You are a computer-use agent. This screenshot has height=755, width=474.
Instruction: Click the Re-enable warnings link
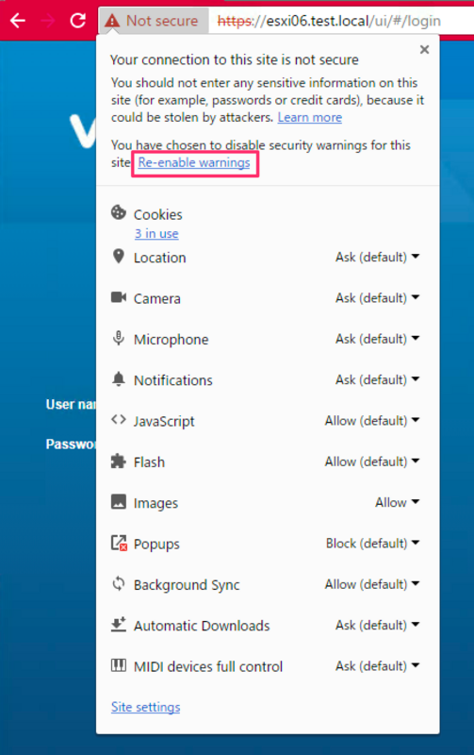click(x=194, y=162)
